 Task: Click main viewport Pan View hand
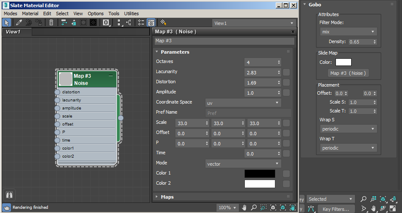pyautogui.click(x=373, y=208)
